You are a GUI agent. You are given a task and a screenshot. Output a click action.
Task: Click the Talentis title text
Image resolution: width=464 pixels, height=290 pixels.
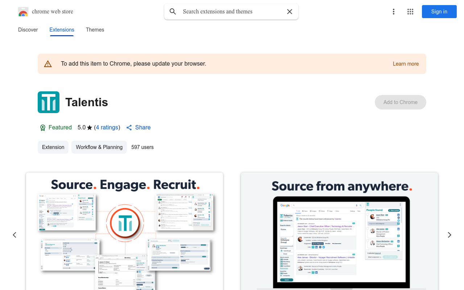pos(87,102)
